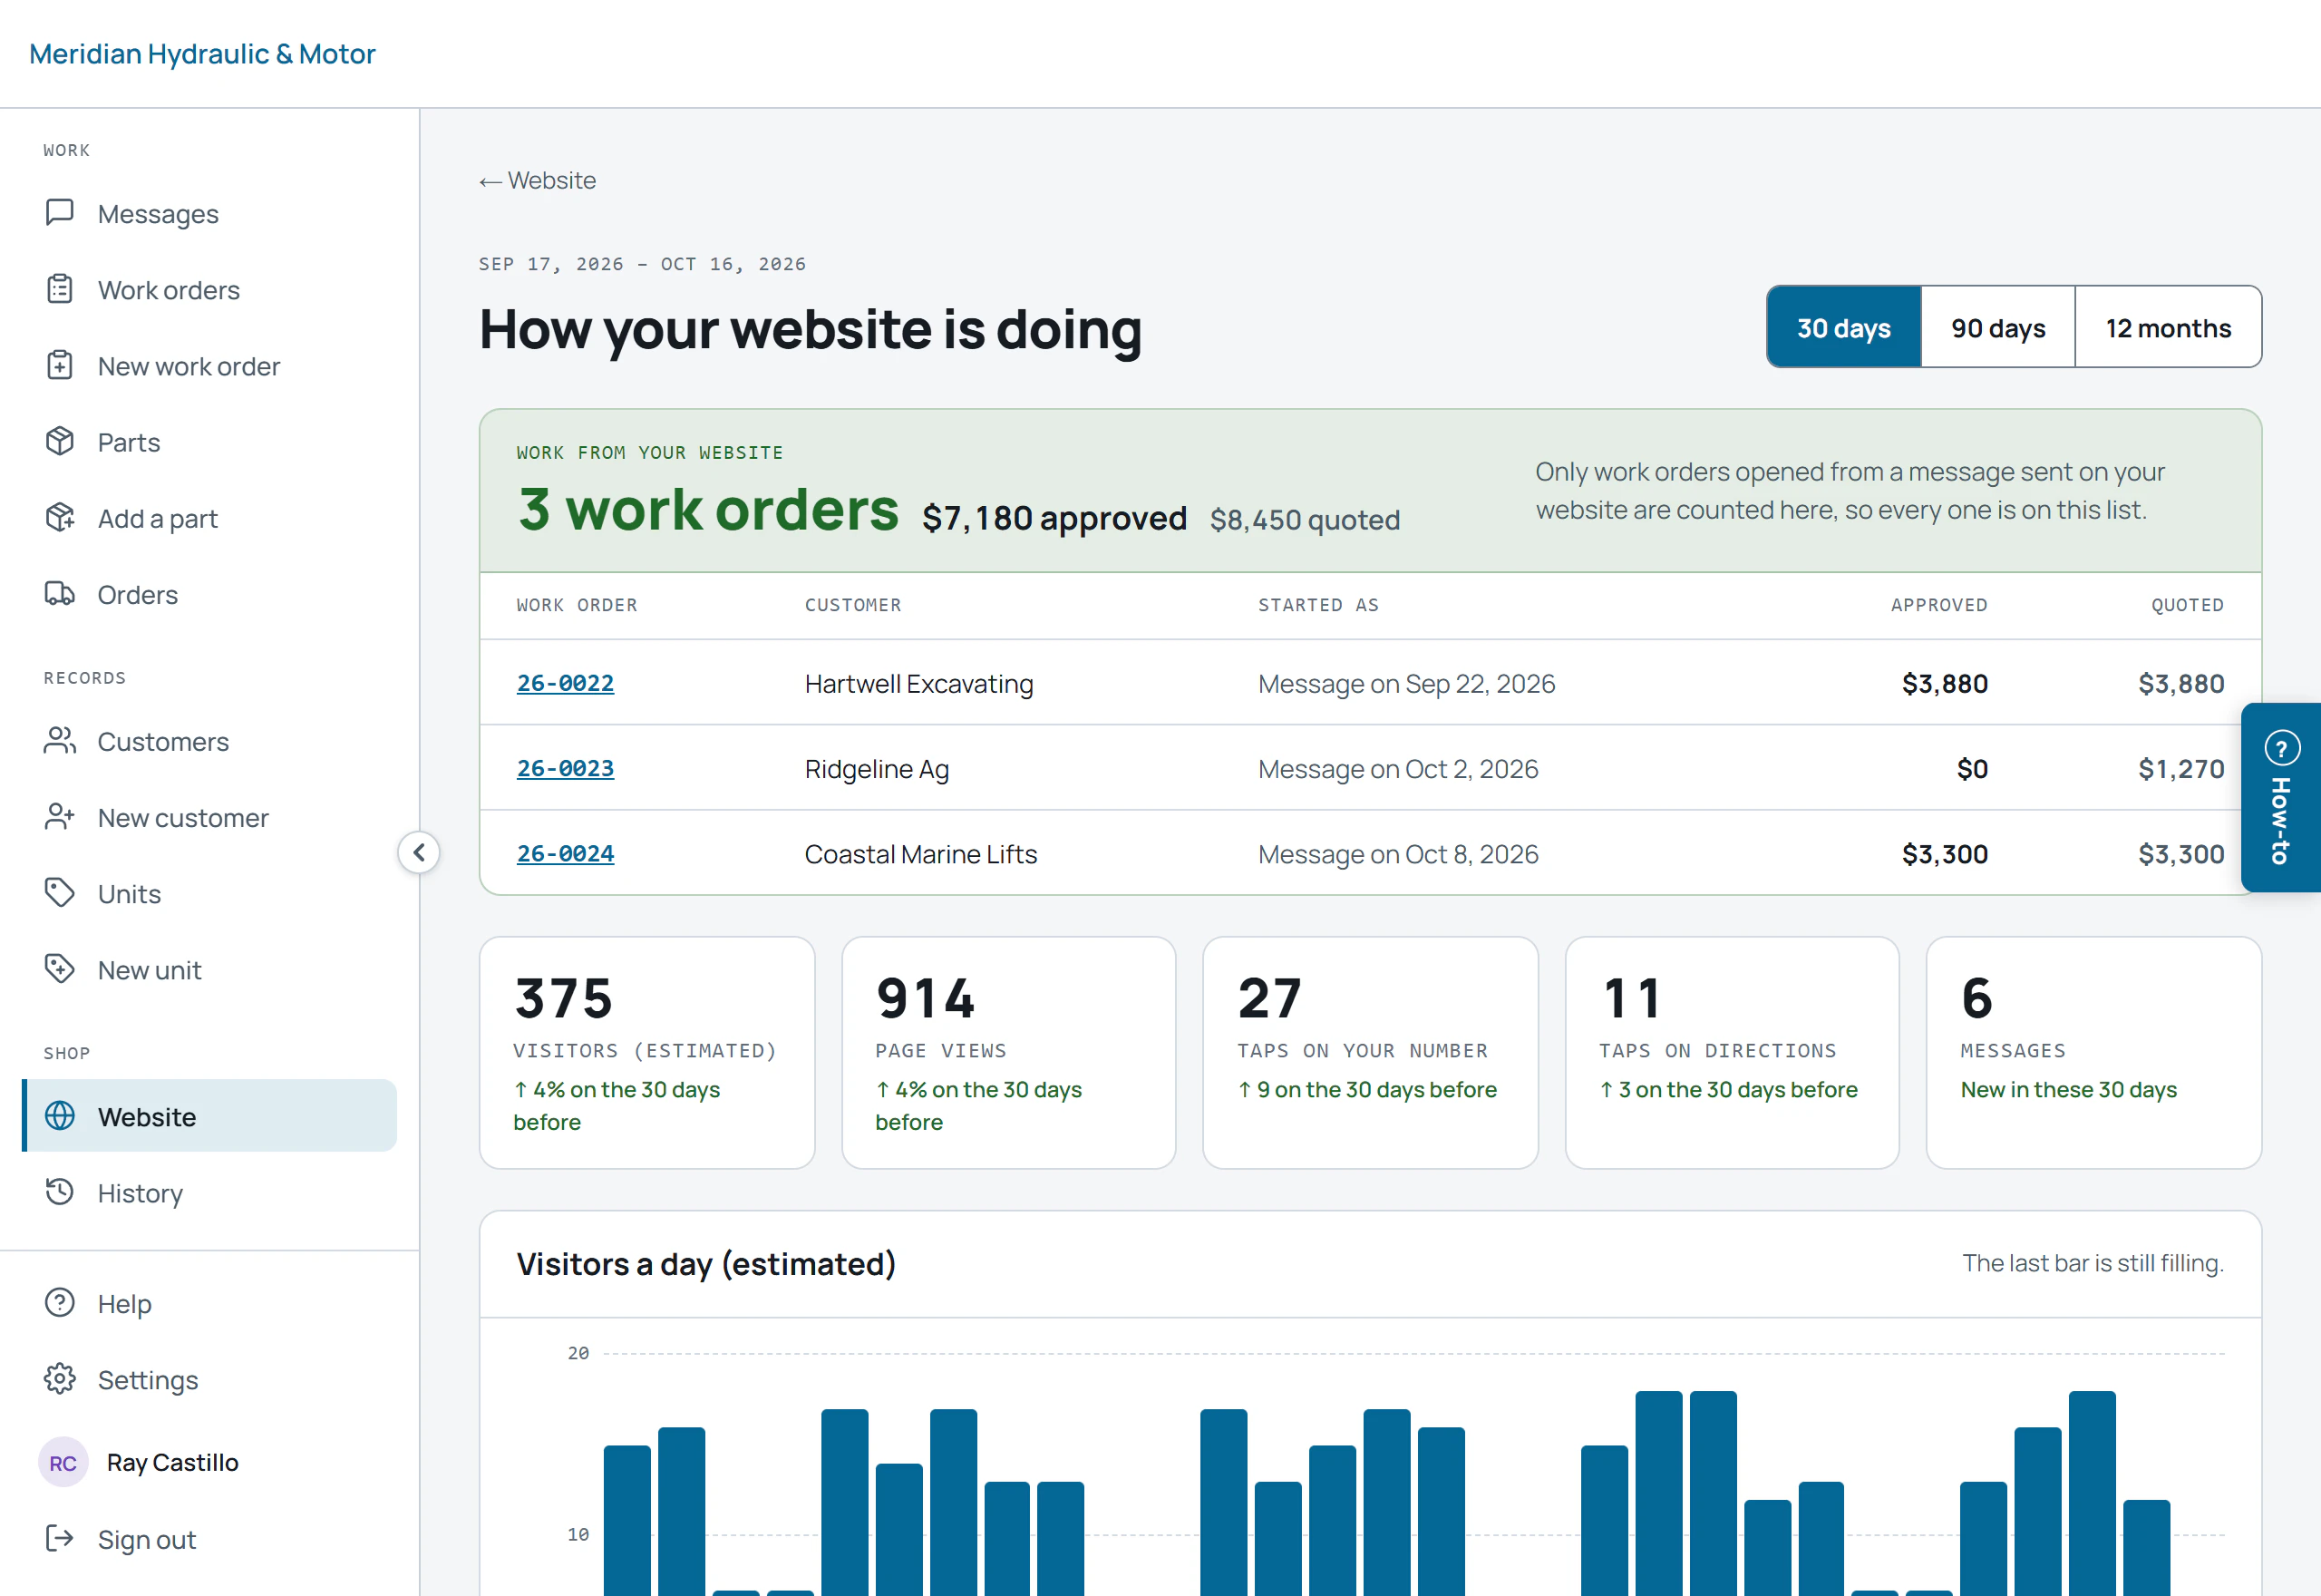
Task: Open New customer in the sidebar
Action: tap(210, 818)
